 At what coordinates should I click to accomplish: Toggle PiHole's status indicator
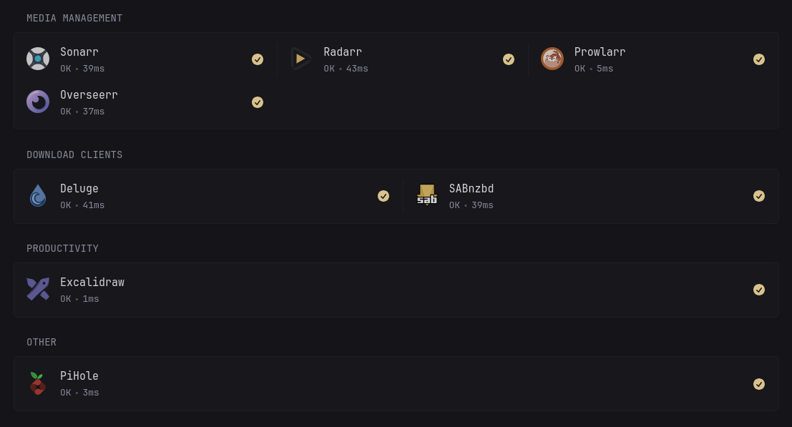pos(759,384)
